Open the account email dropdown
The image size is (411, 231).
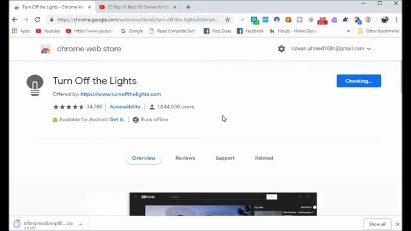coord(331,49)
